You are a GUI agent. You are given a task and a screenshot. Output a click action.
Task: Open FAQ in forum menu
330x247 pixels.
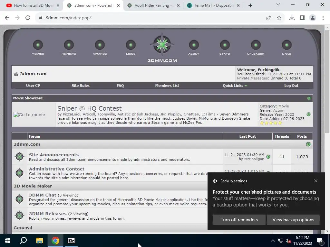tap(120, 86)
